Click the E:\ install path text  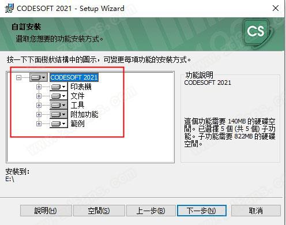(x=10, y=179)
